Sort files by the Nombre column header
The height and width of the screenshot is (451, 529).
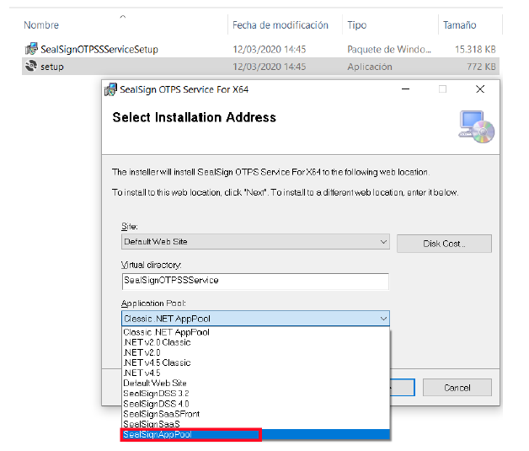tap(41, 25)
